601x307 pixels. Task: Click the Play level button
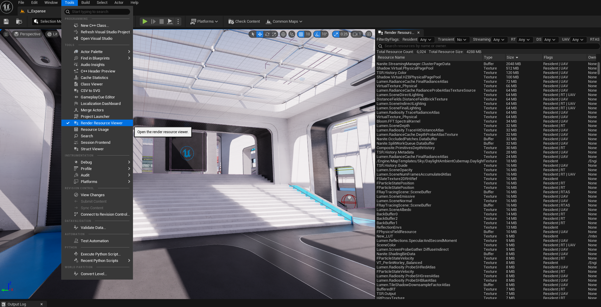click(144, 22)
